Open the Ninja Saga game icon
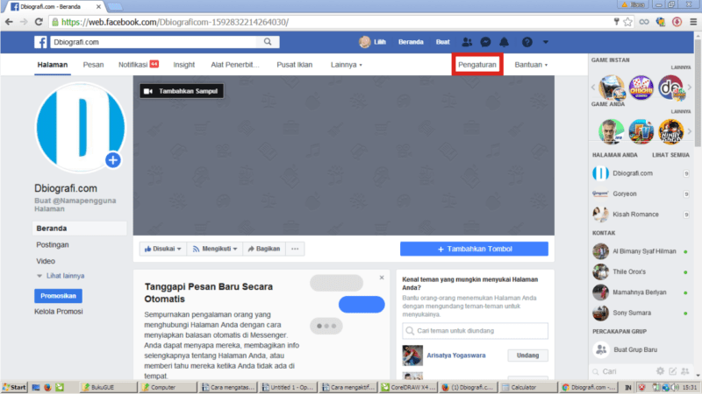The height and width of the screenshot is (394, 702). click(670, 131)
